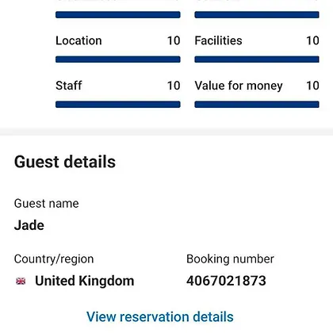Click the Staff rating bar
Screen dimensions: 333x333
pos(118,105)
